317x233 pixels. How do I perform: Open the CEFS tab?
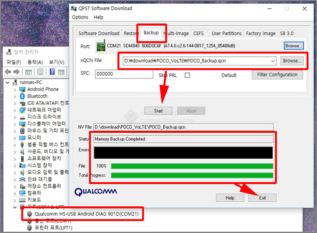[x=198, y=33]
